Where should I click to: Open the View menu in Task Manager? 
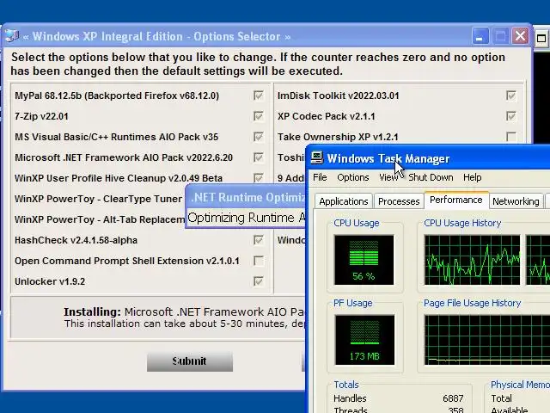[388, 177]
